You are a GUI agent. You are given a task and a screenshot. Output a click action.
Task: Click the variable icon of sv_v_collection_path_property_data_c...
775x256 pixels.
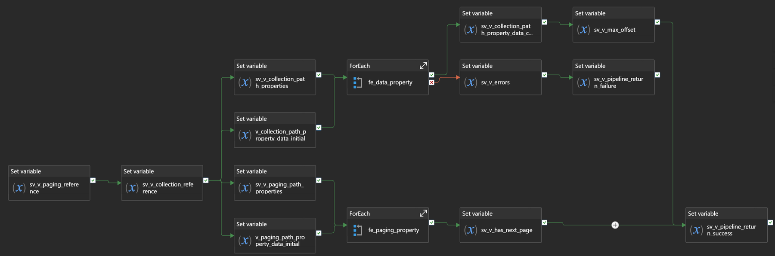coord(471,30)
